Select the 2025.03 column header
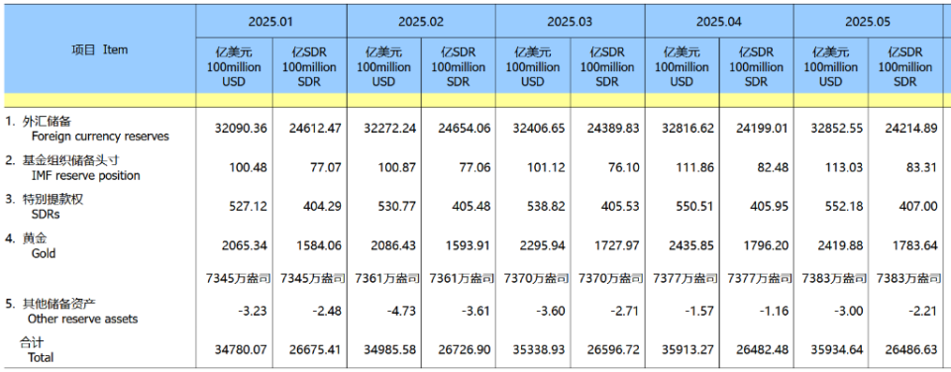This screenshot has width=951, height=372. tap(570, 22)
